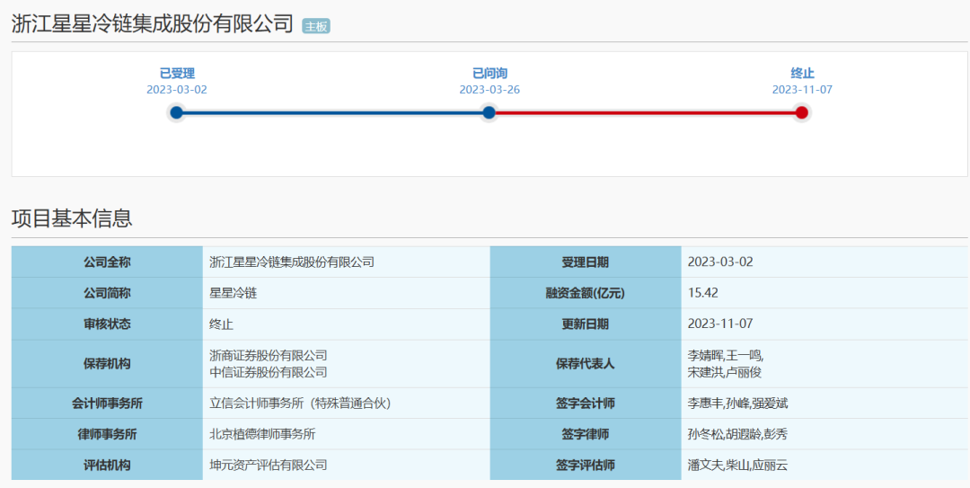Screen dimensions: 970x488
Task: Select the 融资金额 value 15.42
Action: (x=702, y=293)
